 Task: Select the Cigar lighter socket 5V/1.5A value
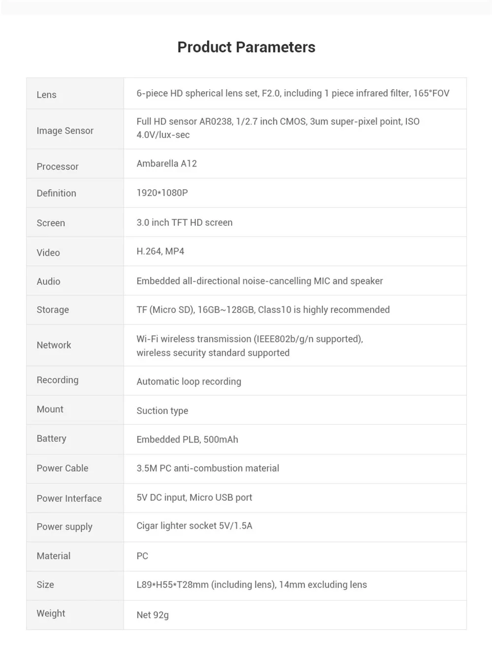click(194, 526)
